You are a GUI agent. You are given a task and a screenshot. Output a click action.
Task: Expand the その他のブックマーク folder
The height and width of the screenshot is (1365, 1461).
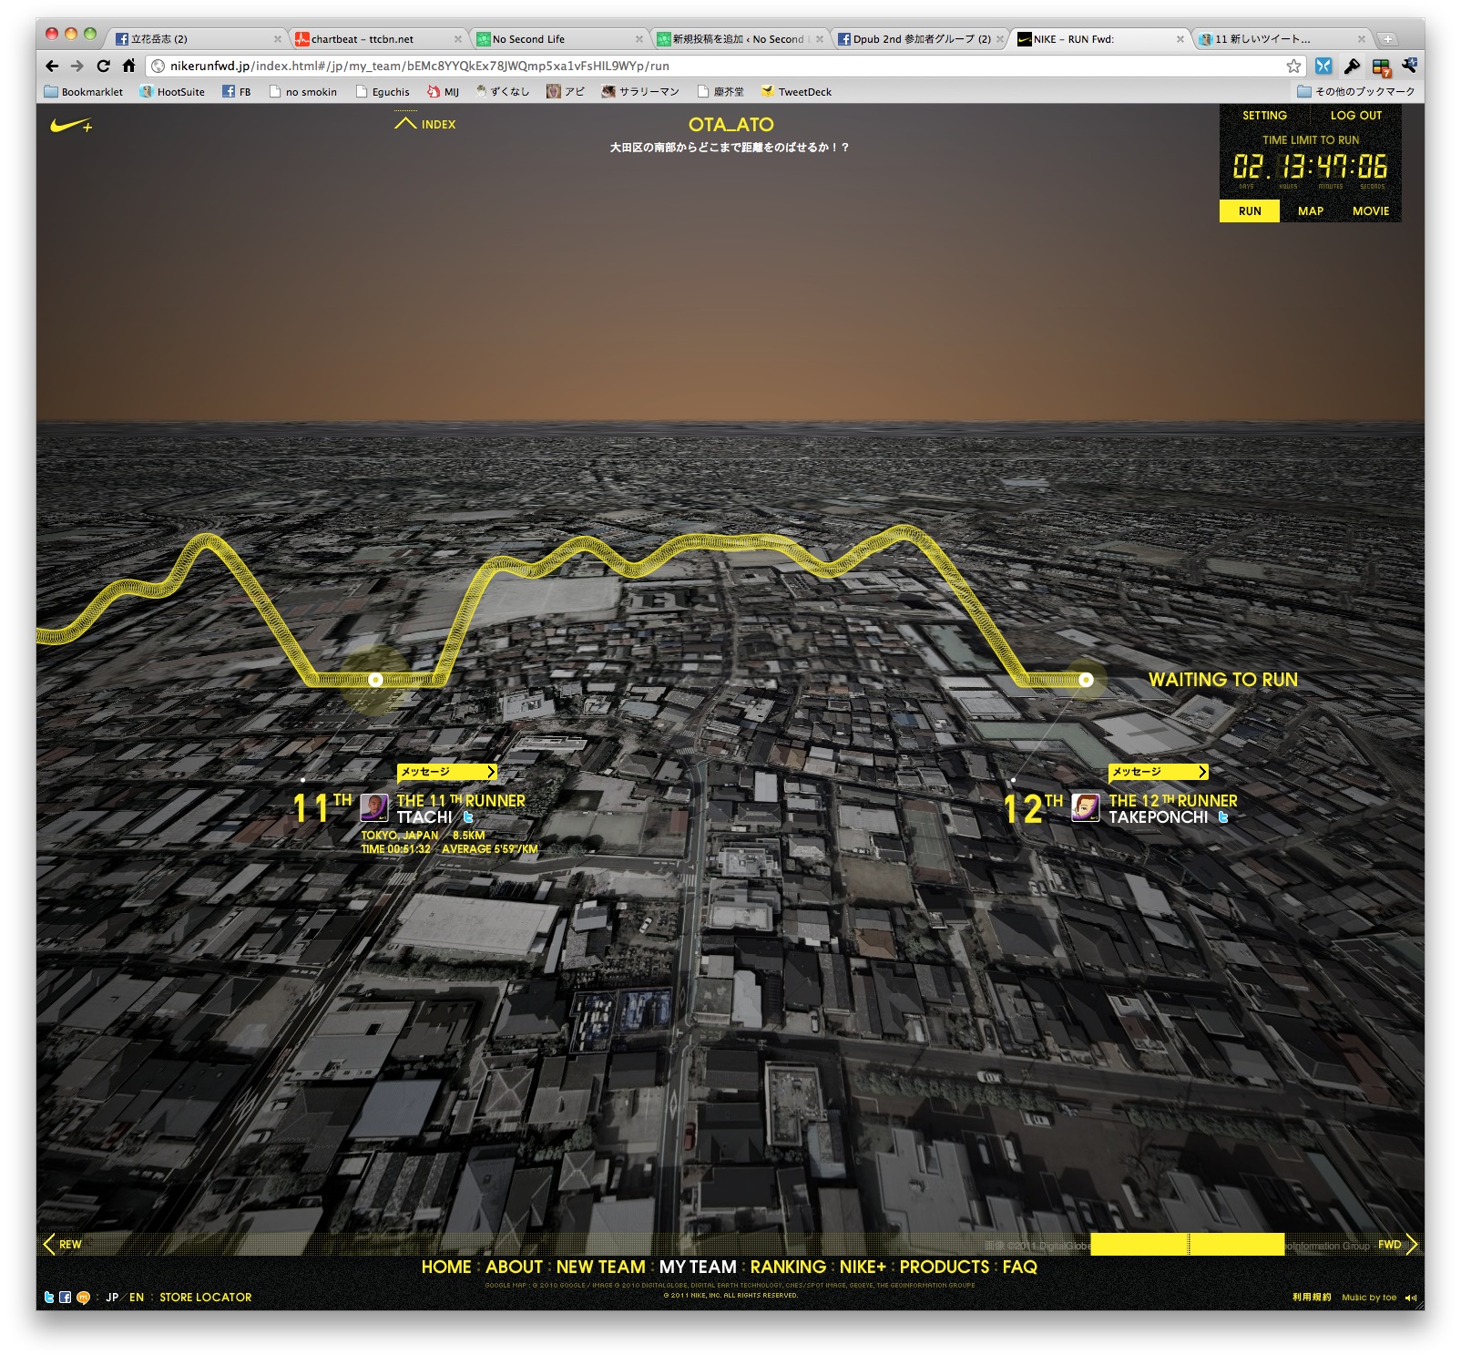point(1355,91)
